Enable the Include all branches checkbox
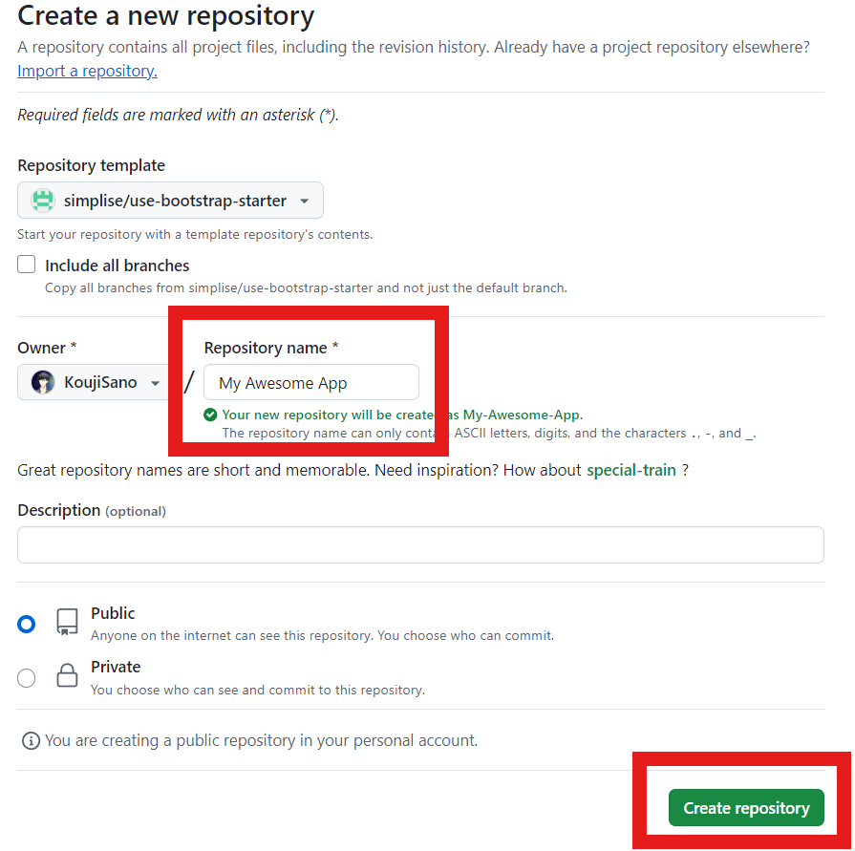The width and height of the screenshot is (855, 851). pos(26,264)
